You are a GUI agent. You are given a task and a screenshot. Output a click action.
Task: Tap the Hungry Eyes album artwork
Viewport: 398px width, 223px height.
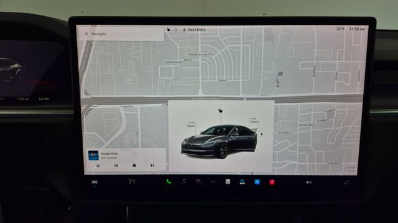(93, 155)
